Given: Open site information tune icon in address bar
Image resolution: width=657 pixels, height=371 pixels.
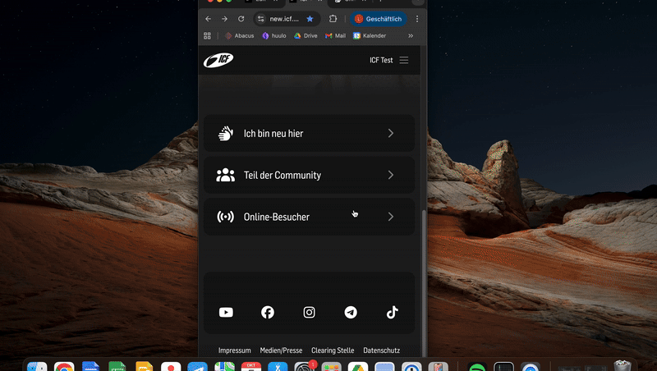Looking at the screenshot, I should (261, 19).
